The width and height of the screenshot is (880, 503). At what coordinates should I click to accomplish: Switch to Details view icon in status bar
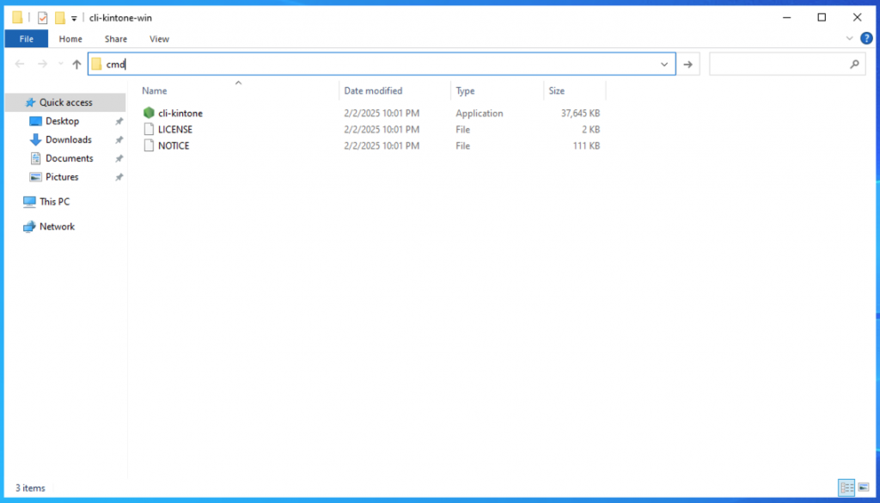[846, 488]
